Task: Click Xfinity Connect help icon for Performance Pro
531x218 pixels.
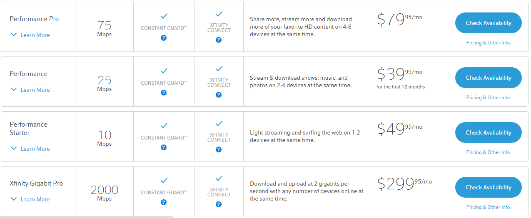Action: [x=219, y=40]
